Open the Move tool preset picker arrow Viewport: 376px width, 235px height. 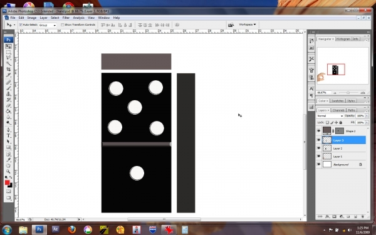point(14,25)
